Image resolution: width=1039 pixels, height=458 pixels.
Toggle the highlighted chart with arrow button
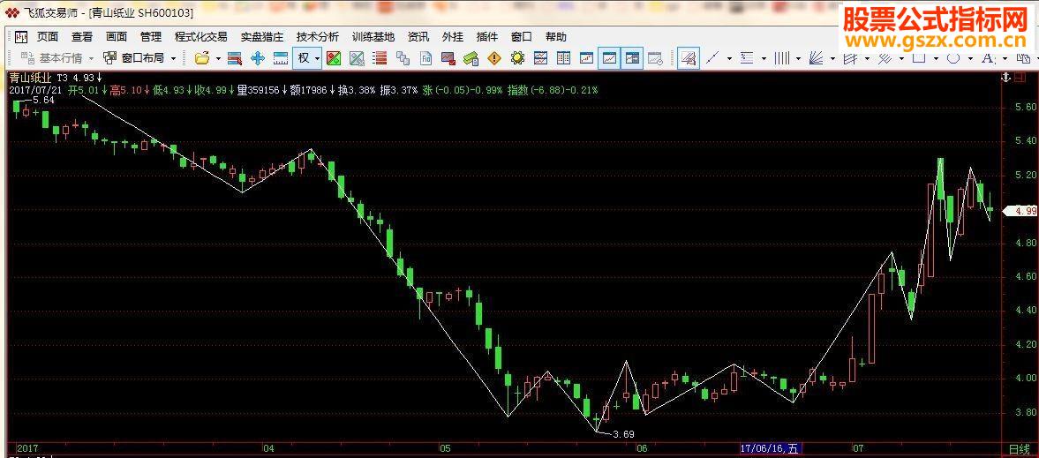(632, 58)
